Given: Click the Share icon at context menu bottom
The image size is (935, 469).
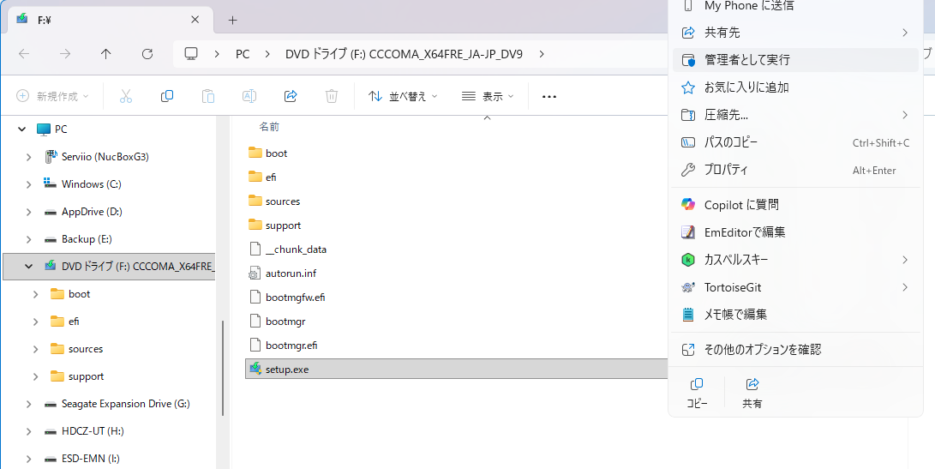Looking at the screenshot, I should [752, 391].
